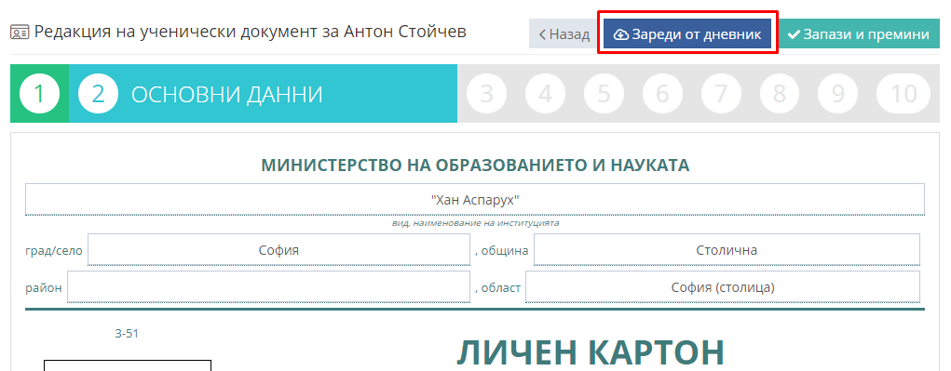This screenshot has height=371, width=951.
Task: Click the Назад back button
Action: pos(564,33)
